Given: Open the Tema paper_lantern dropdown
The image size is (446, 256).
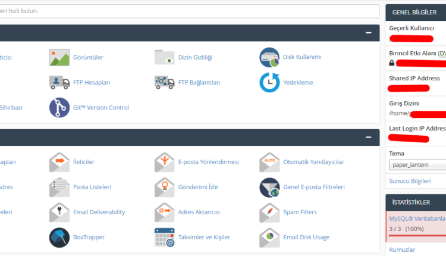Looking at the screenshot, I should point(417,165).
